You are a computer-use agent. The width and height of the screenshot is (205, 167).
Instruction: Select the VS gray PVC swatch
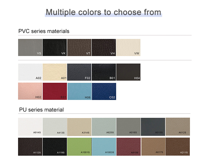[x=30, y=48]
